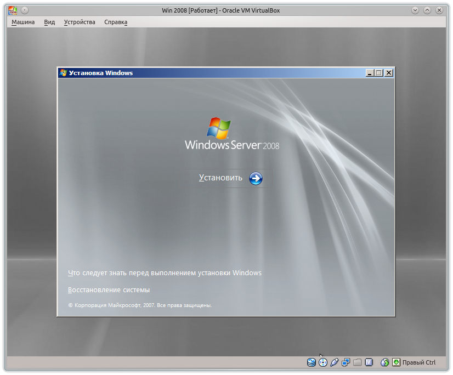Viewport: 453px width, 375px height.
Task: Click the blue arrow next to Установить
Action: (255, 178)
